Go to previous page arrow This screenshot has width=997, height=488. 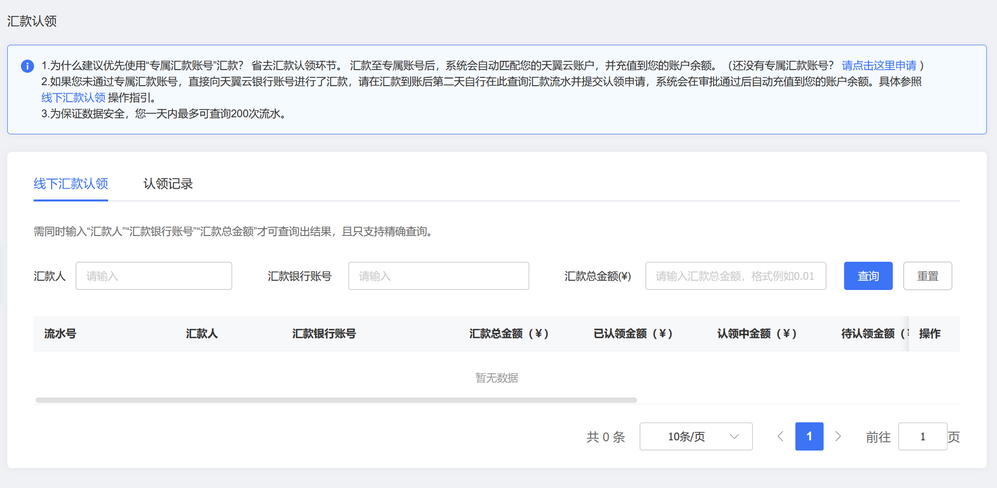780,436
